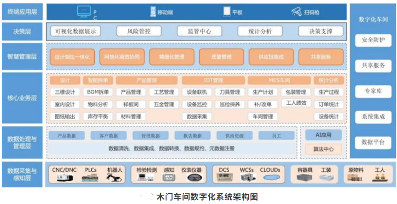Click the CNC machine icon under CNC/DNC

[x=64, y=178]
